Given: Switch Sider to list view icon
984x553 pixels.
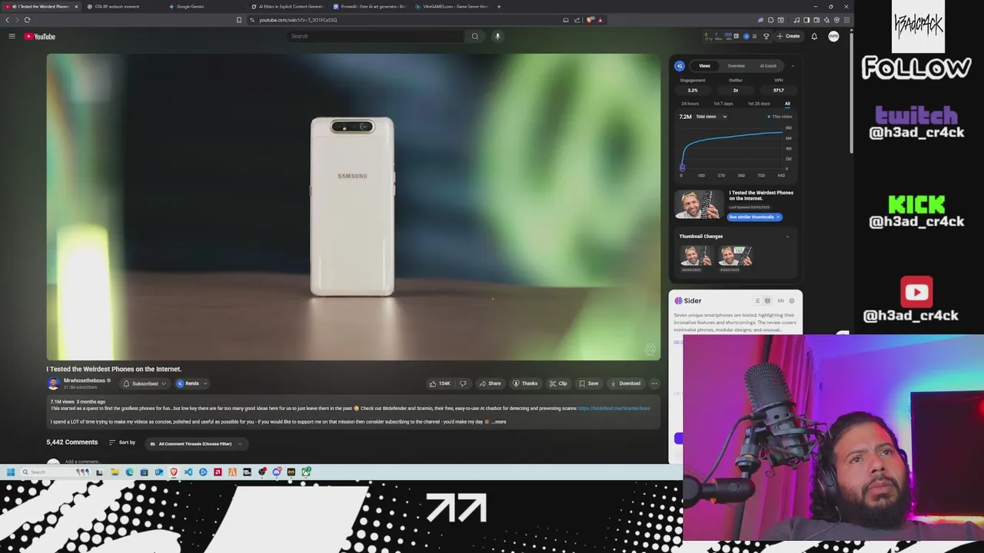Looking at the screenshot, I should coord(757,301).
